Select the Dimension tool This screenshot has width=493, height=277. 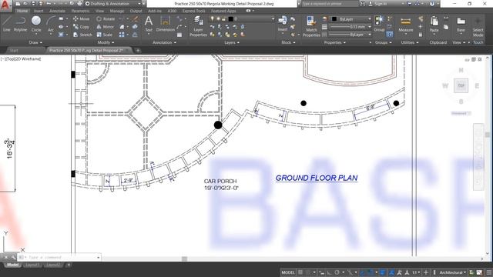166,24
